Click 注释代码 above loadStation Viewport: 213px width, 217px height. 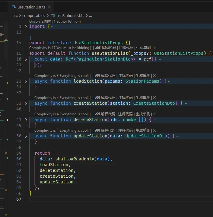126,76
